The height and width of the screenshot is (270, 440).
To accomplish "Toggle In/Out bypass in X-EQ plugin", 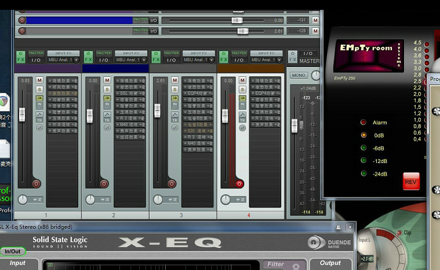I will 13,251.
